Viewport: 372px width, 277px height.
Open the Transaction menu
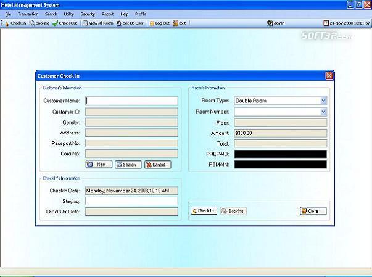click(x=28, y=14)
